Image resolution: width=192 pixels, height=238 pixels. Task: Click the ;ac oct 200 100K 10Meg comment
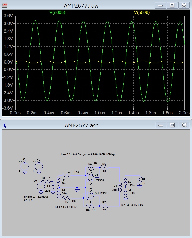pyautogui.click(x=99, y=154)
